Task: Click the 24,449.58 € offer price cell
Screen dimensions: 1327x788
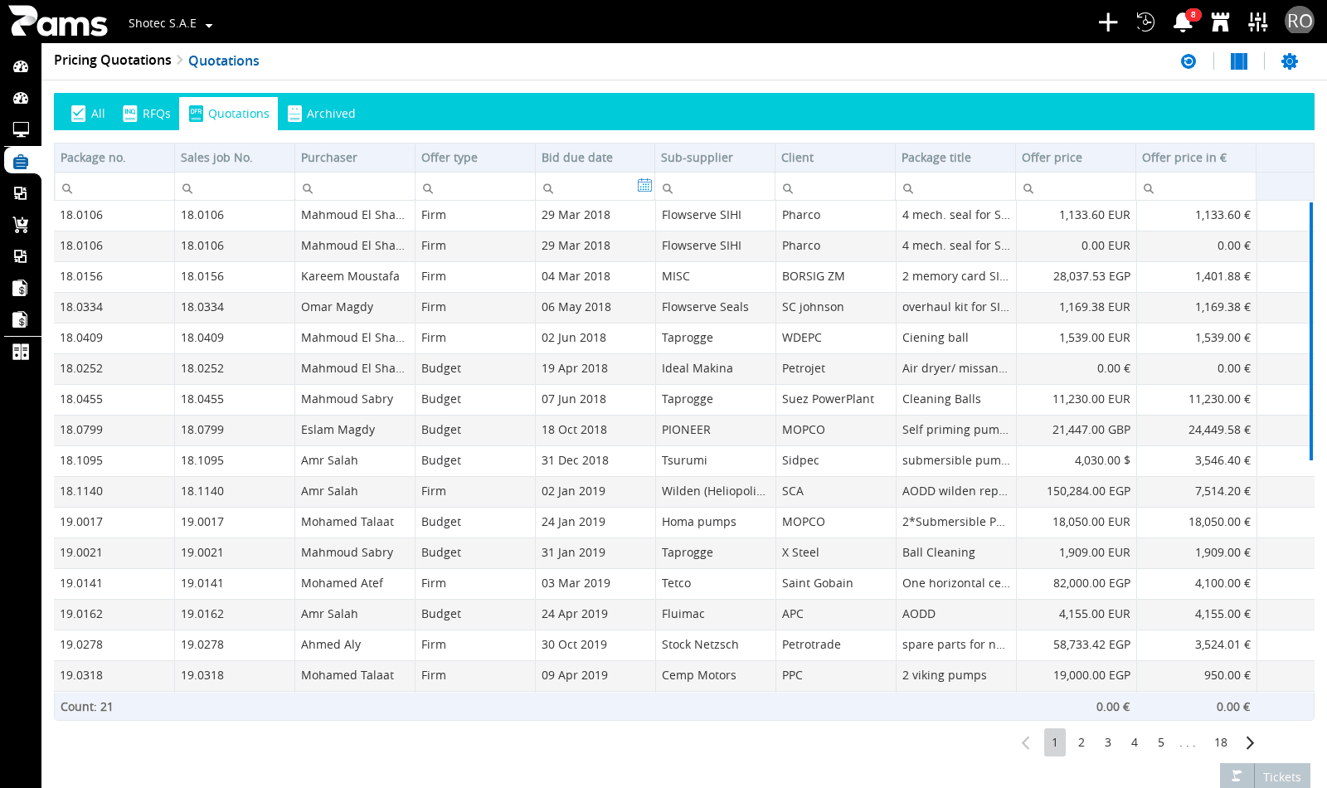Action: (x=1196, y=430)
